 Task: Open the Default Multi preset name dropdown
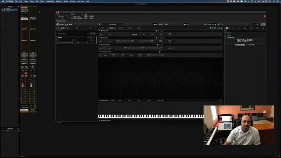tap(112, 25)
